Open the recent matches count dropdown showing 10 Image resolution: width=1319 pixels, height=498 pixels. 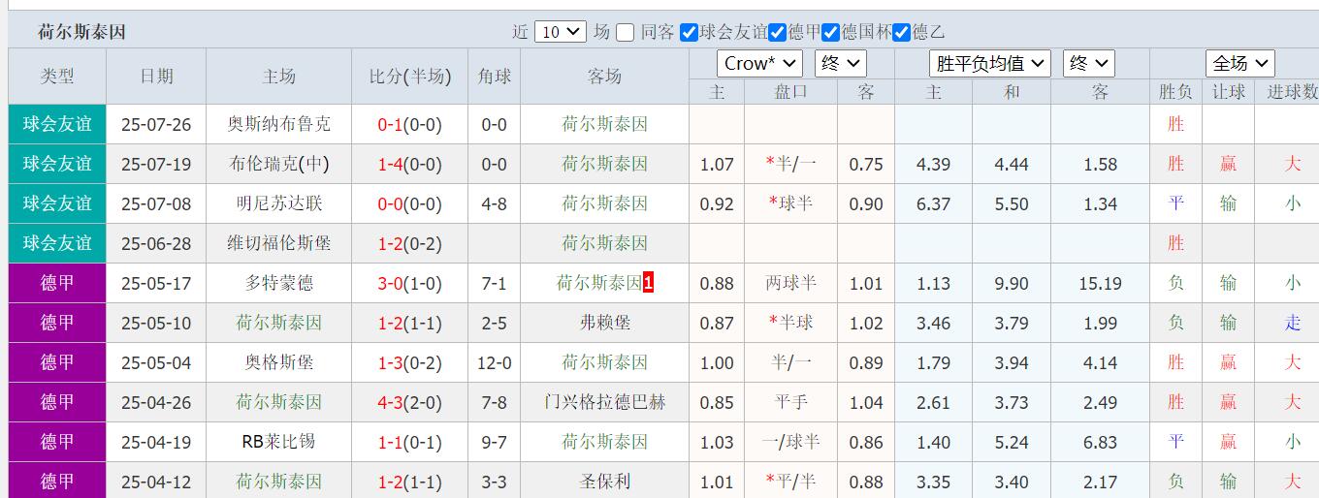pyautogui.click(x=561, y=32)
